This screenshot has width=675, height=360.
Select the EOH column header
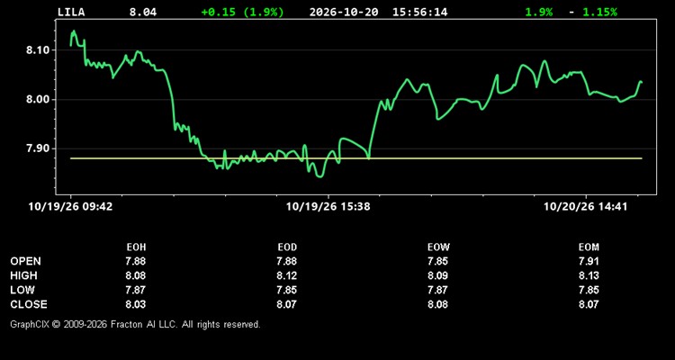[137, 247]
